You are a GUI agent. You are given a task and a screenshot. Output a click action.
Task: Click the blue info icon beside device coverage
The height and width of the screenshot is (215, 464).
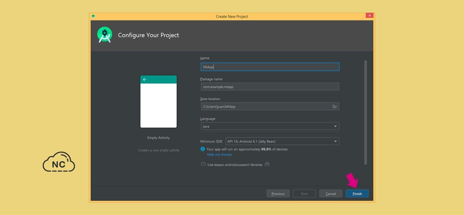tap(203, 149)
